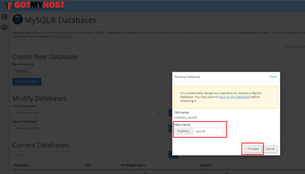
Task: Focus the New name text field
Action: pos(208,131)
